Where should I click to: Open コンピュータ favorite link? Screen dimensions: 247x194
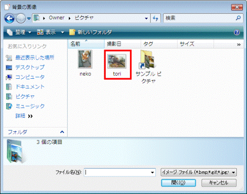(x=30, y=77)
